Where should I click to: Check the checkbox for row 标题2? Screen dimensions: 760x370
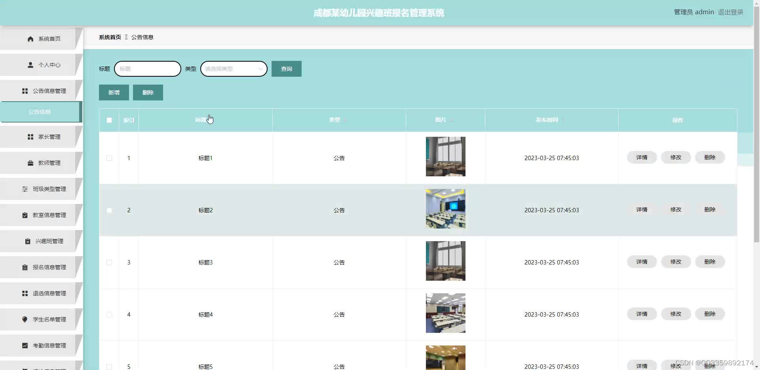tap(109, 210)
